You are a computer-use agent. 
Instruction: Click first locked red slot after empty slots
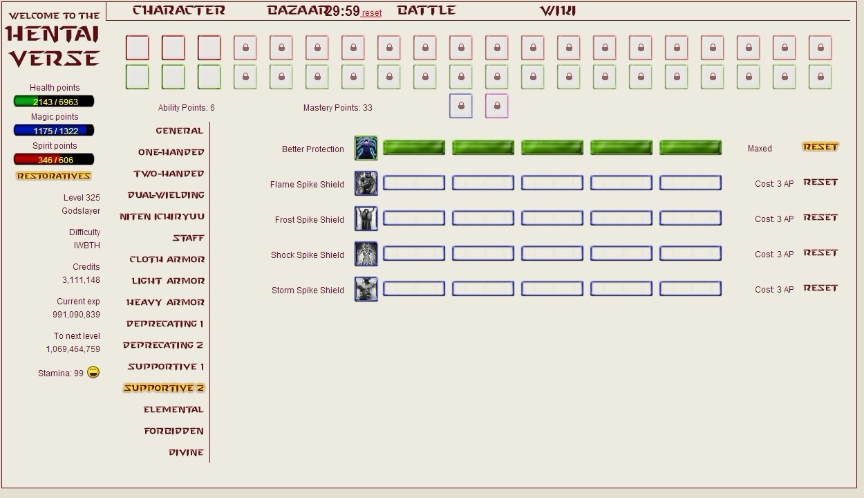pyautogui.click(x=245, y=48)
